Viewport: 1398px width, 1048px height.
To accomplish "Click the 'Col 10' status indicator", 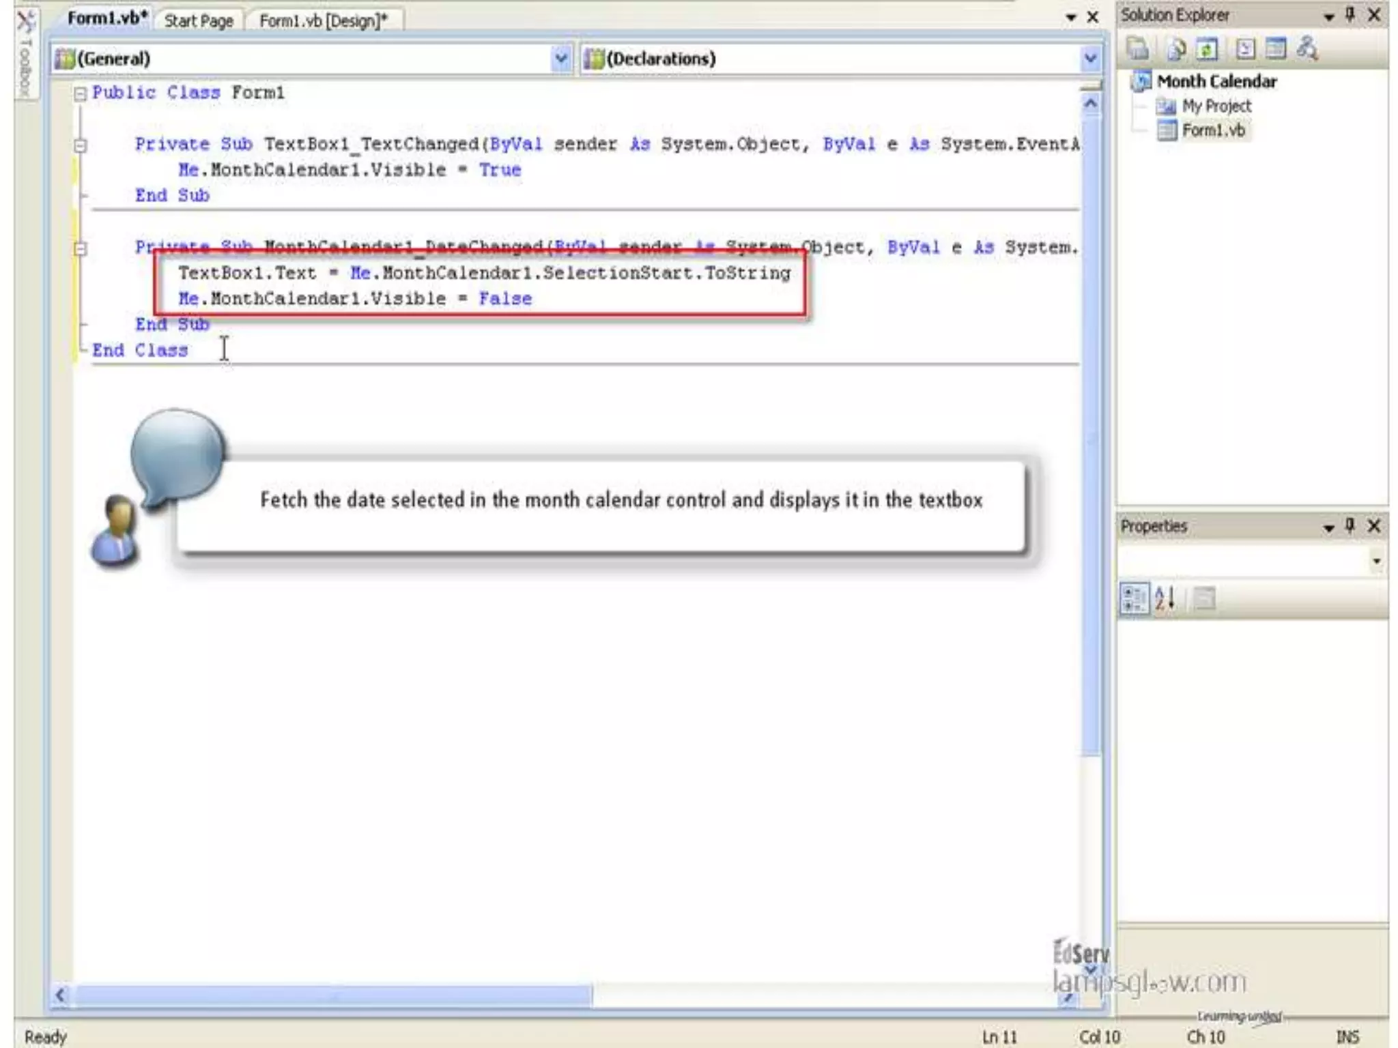I will 1099,1036.
